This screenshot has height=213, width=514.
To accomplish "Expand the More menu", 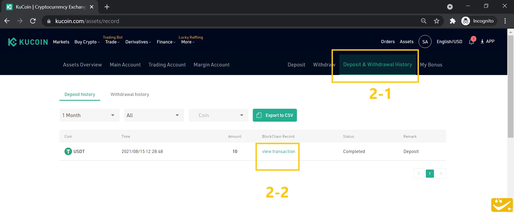I will (188, 42).
